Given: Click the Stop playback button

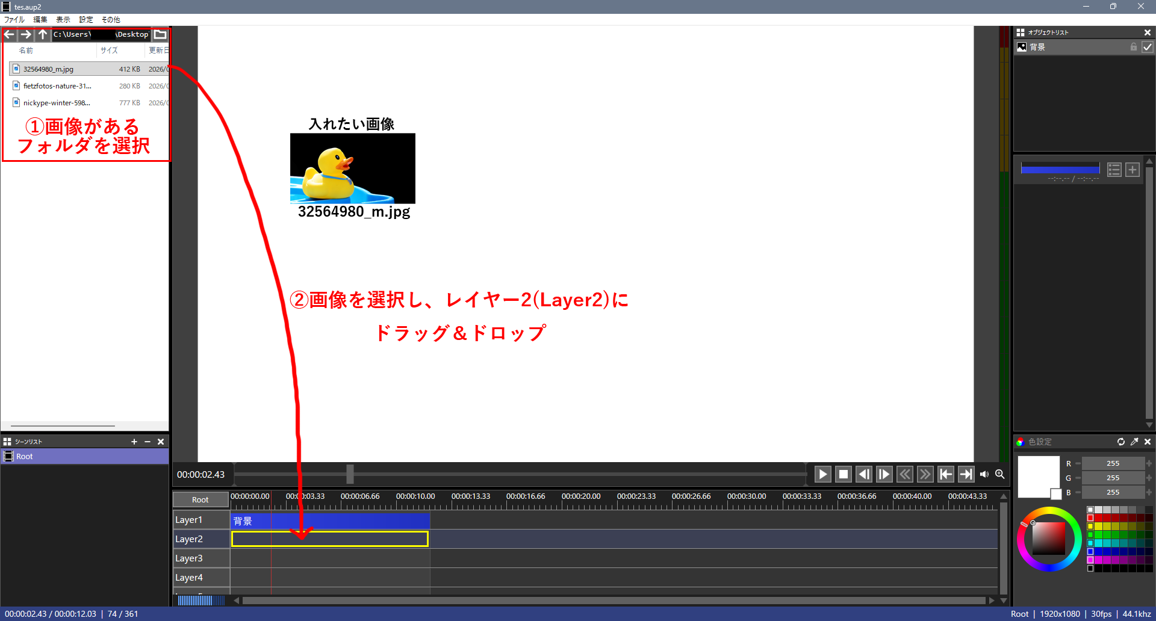Looking at the screenshot, I should pyautogui.click(x=844, y=474).
